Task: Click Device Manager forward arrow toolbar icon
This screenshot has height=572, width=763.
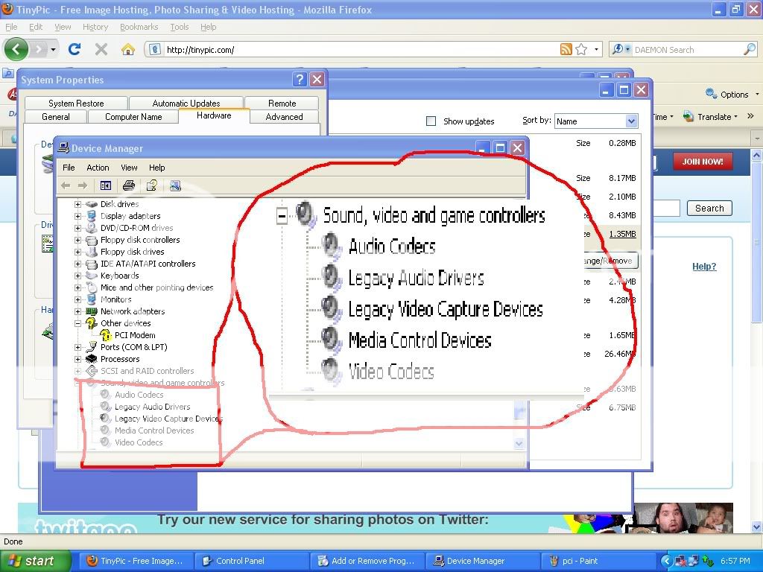Action: point(83,185)
